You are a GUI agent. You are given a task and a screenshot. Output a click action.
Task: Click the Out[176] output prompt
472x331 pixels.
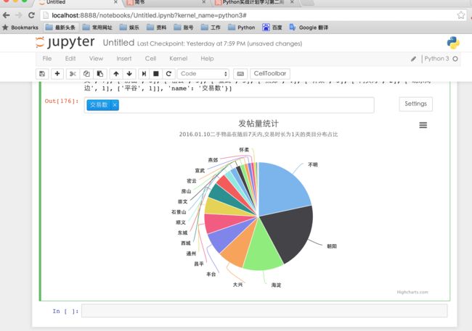point(62,101)
